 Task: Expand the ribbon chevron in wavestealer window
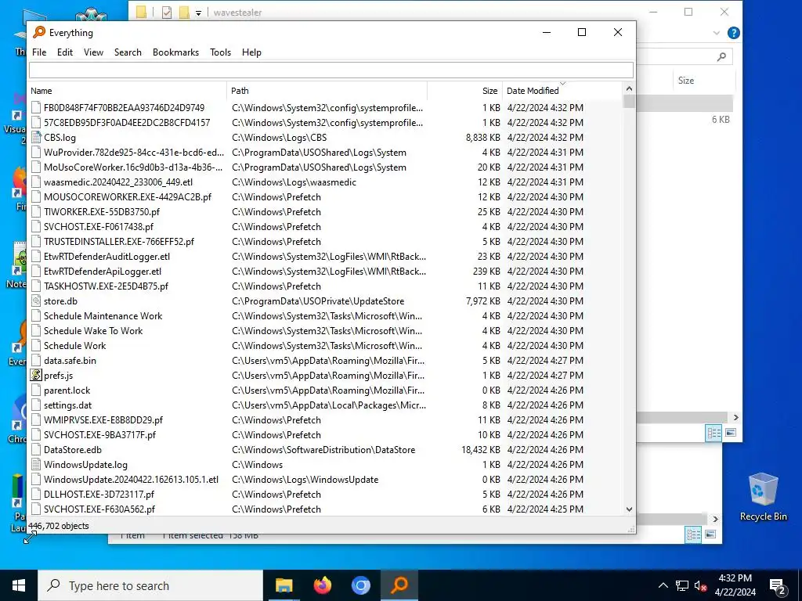[x=716, y=33]
